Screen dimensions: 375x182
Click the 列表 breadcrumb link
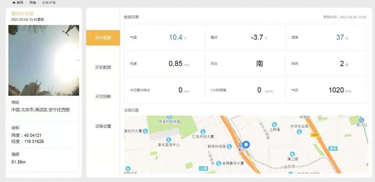click(33, 3)
